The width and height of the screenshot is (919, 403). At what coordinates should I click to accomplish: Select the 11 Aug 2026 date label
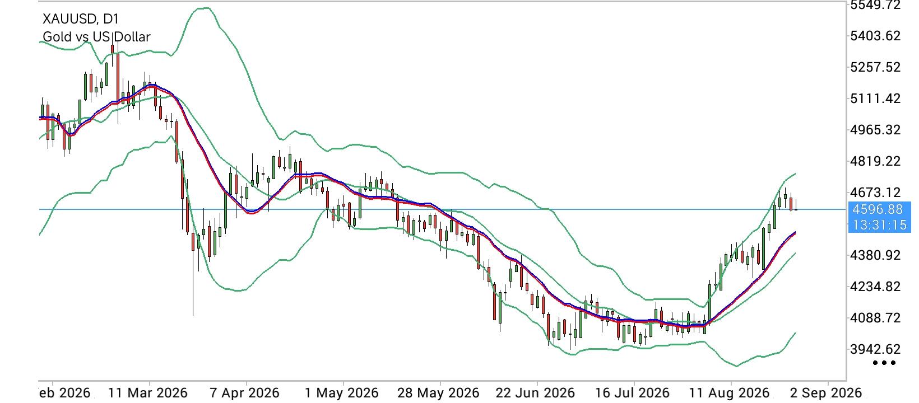click(729, 392)
